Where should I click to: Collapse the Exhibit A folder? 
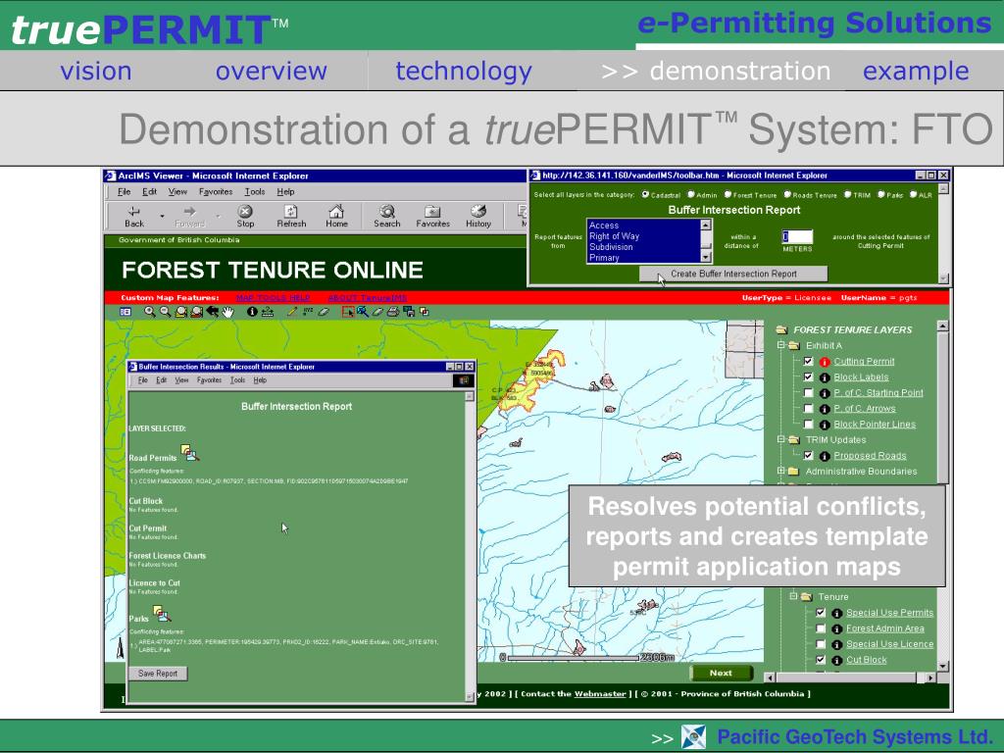tap(781, 345)
